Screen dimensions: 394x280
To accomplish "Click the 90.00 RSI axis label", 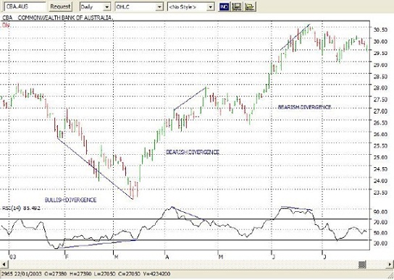I will click(380, 212).
